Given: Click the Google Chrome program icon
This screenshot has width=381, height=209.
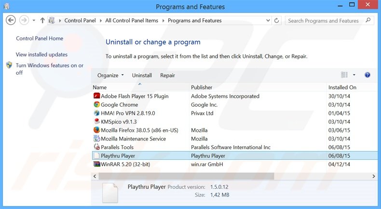Looking at the screenshot, I should pyautogui.click(x=96, y=105).
